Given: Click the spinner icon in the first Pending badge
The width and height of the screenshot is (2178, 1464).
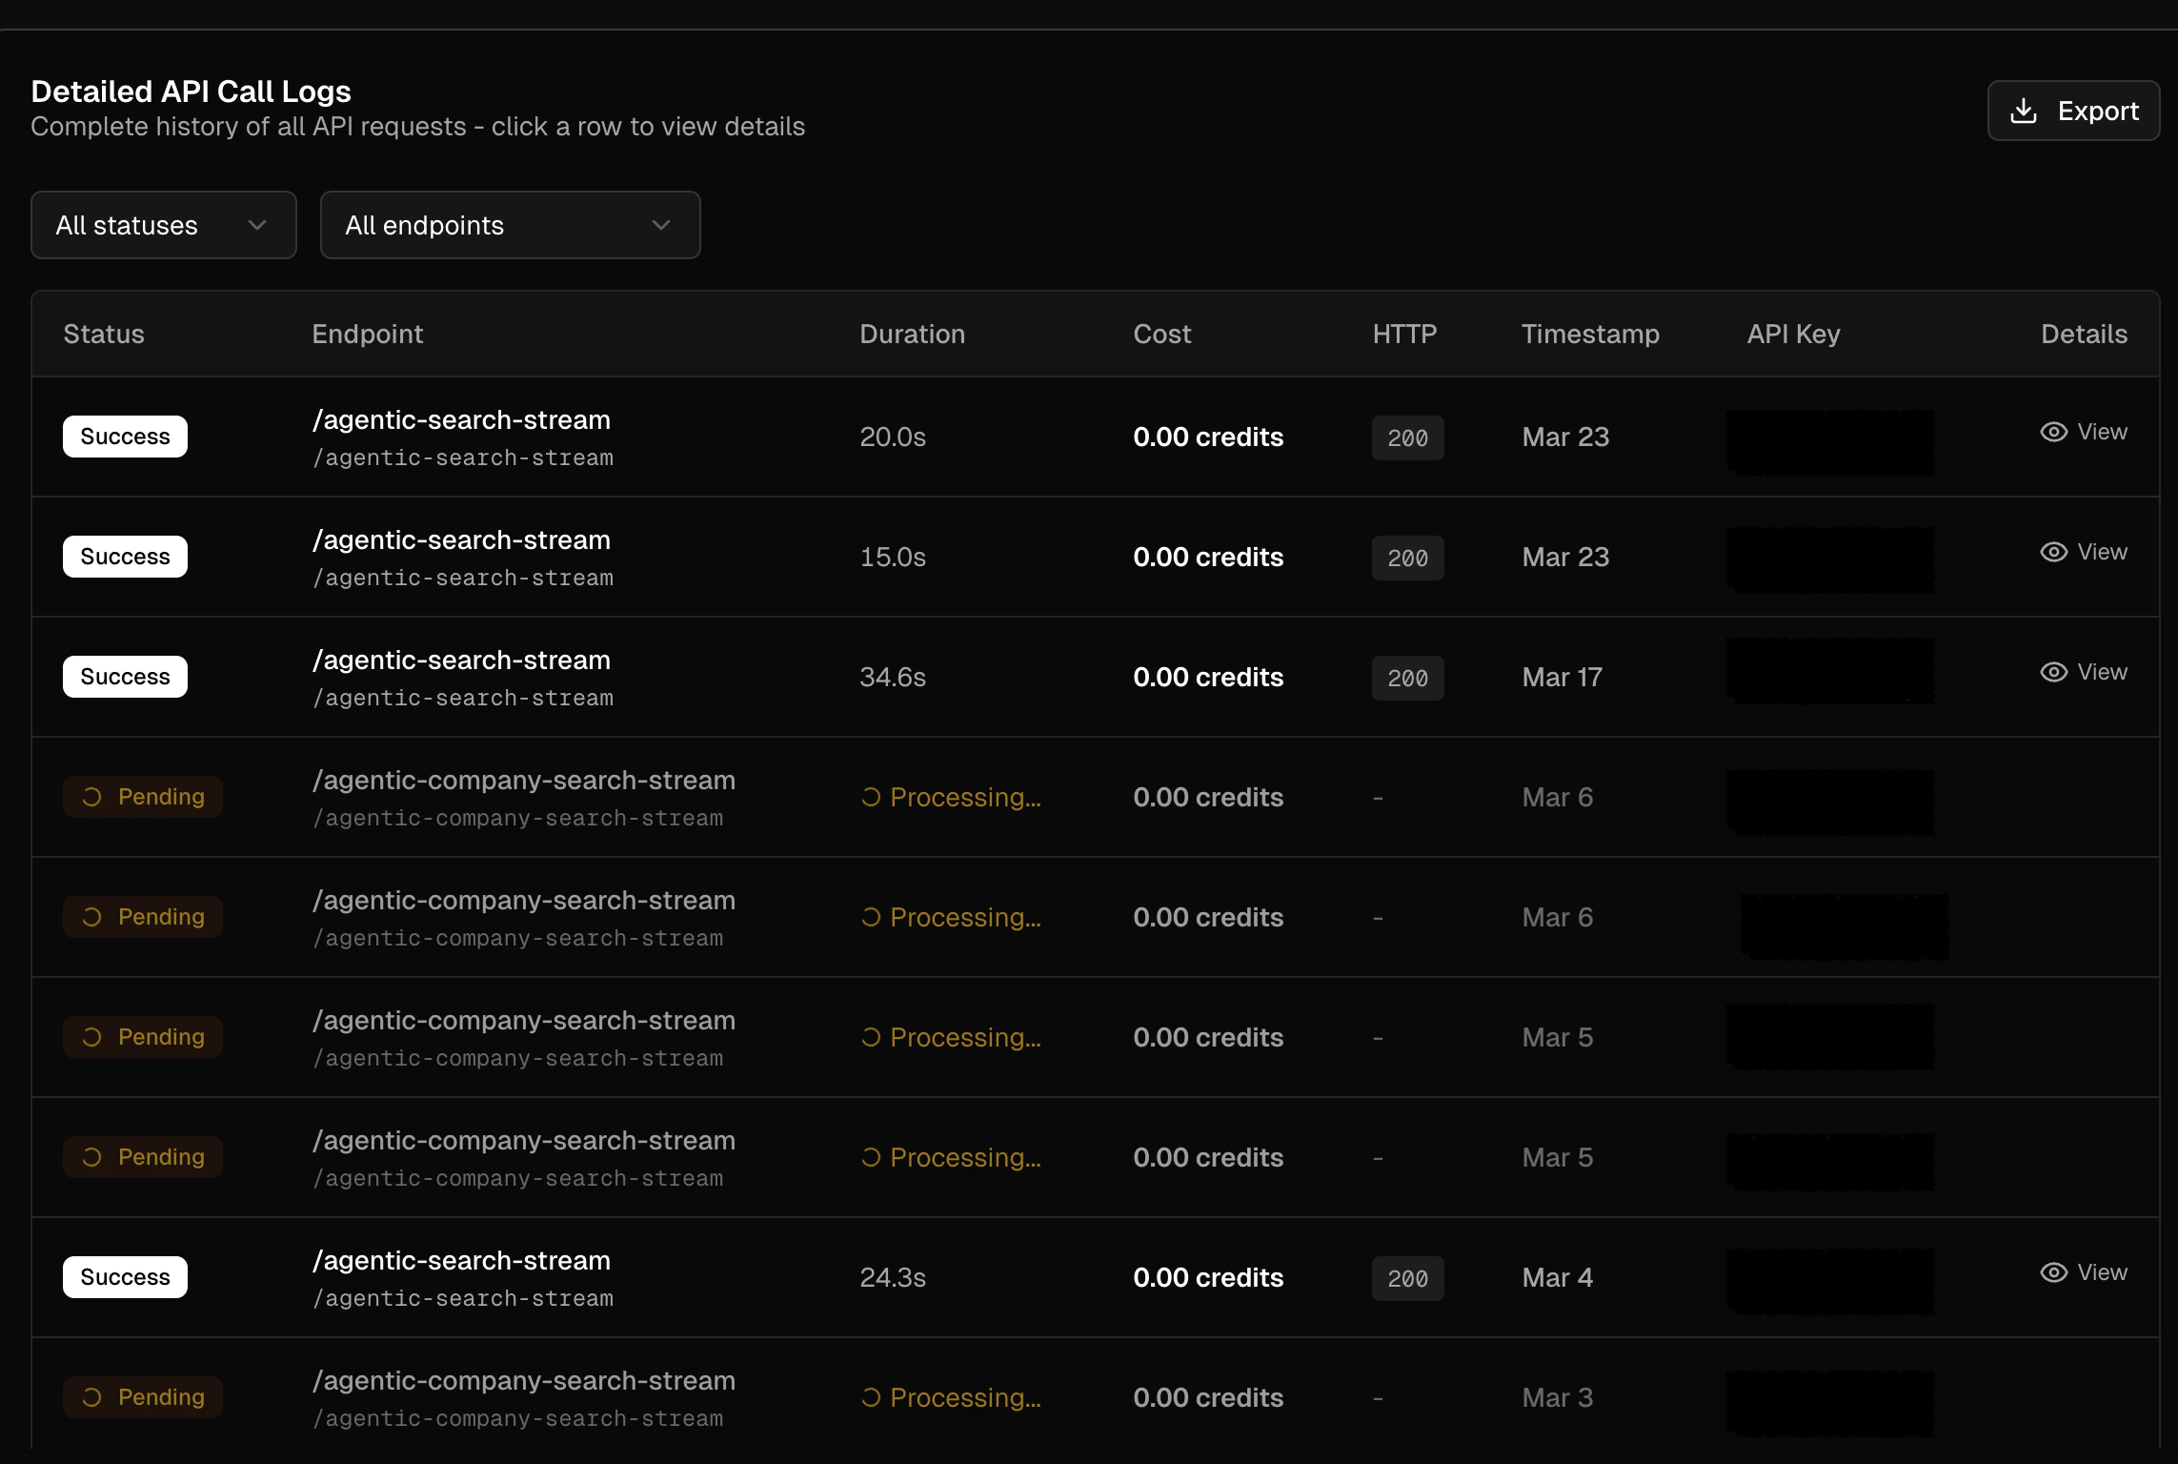Looking at the screenshot, I should (x=91, y=797).
